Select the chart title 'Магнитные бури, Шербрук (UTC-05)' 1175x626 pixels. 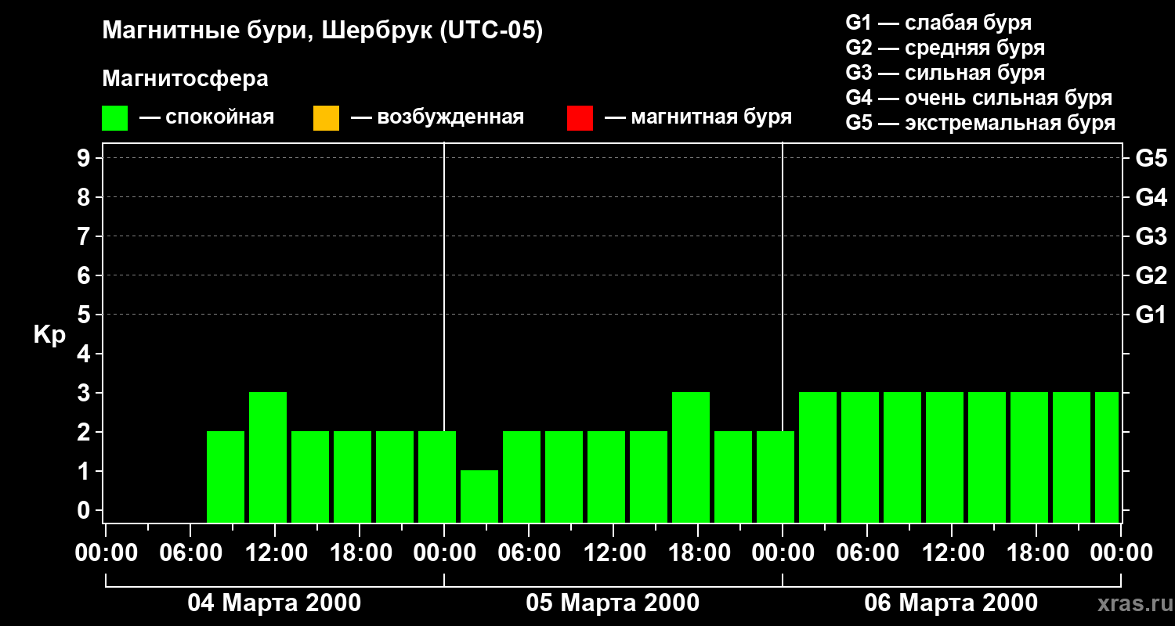click(322, 31)
